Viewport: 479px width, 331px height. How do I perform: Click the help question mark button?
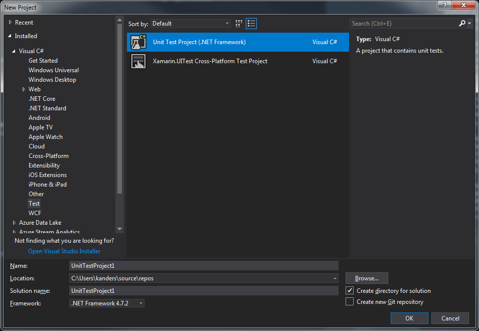tap(444, 6)
